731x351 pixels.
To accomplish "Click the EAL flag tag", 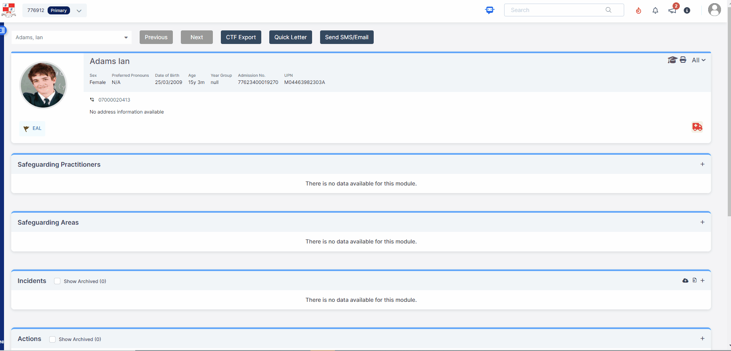I will tap(32, 128).
